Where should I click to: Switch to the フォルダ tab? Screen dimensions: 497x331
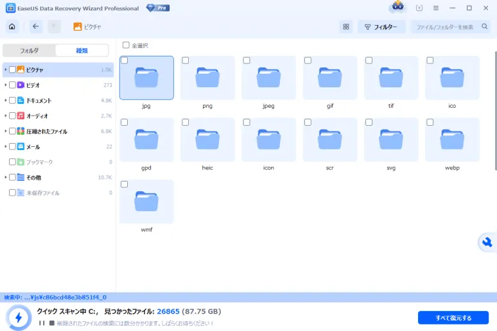click(29, 51)
